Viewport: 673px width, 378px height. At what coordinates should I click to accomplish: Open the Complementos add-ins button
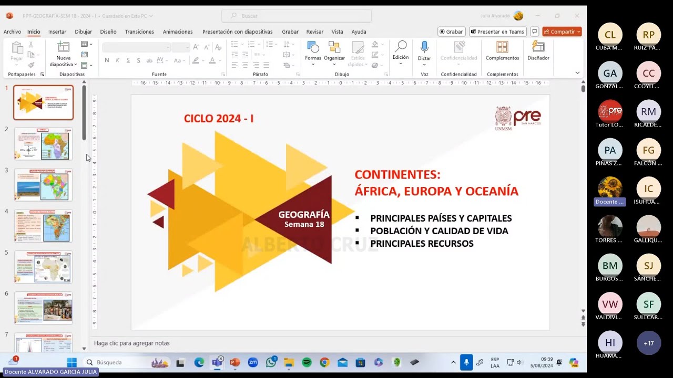(502, 51)
